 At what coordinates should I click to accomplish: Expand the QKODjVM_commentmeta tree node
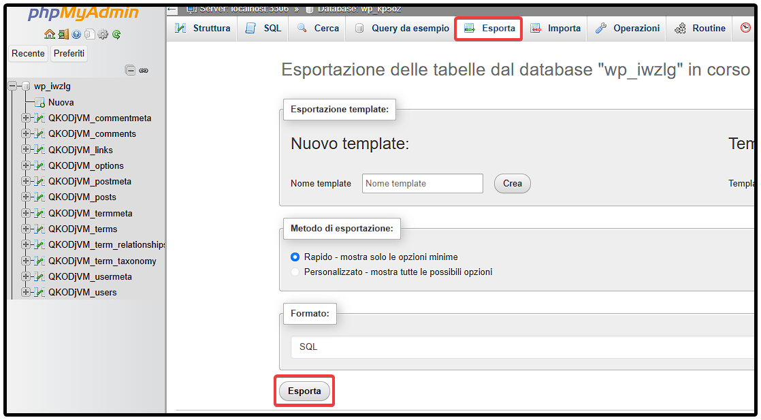[x=25, y=118]
